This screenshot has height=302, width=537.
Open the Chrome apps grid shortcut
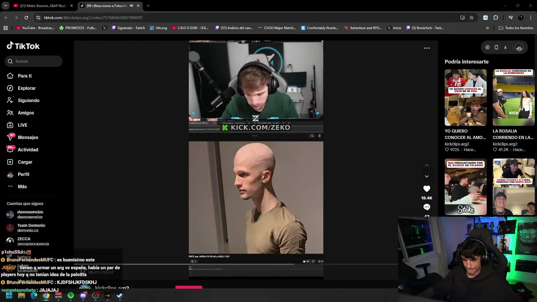pos(5,28)
